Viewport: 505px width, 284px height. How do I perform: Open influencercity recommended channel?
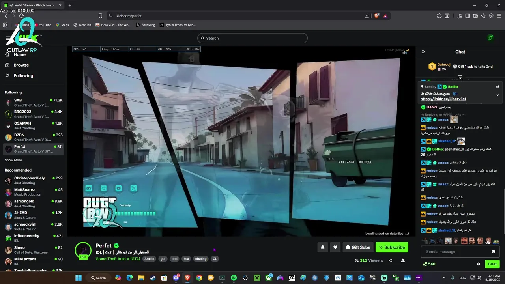click(34, 238)
